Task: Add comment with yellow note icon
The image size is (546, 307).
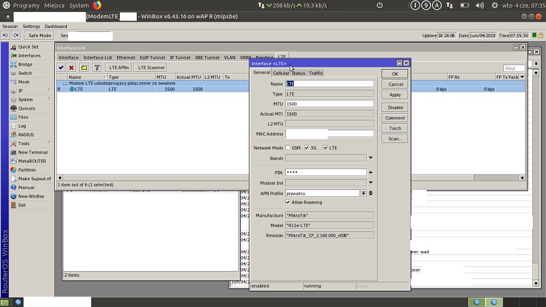Action: (84, 67)
